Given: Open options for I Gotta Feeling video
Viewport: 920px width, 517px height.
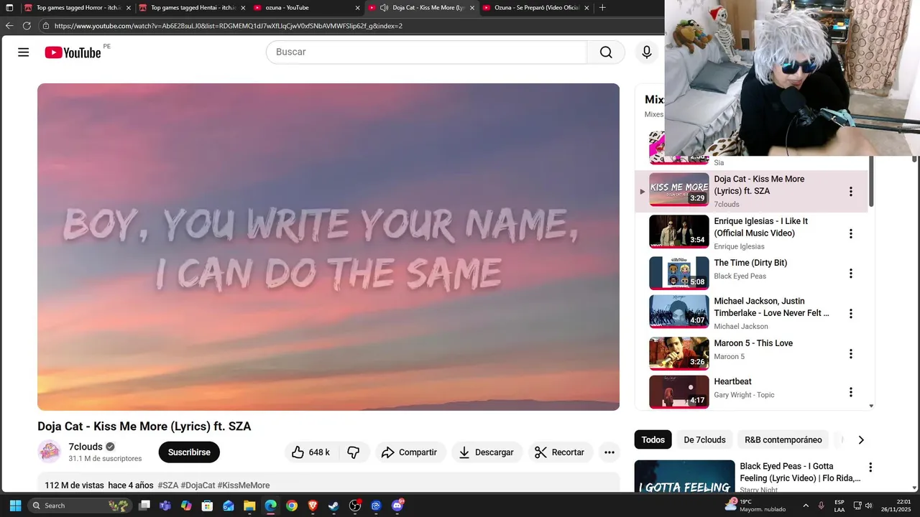Looking at the screenshot, I should tap(870, 467).
